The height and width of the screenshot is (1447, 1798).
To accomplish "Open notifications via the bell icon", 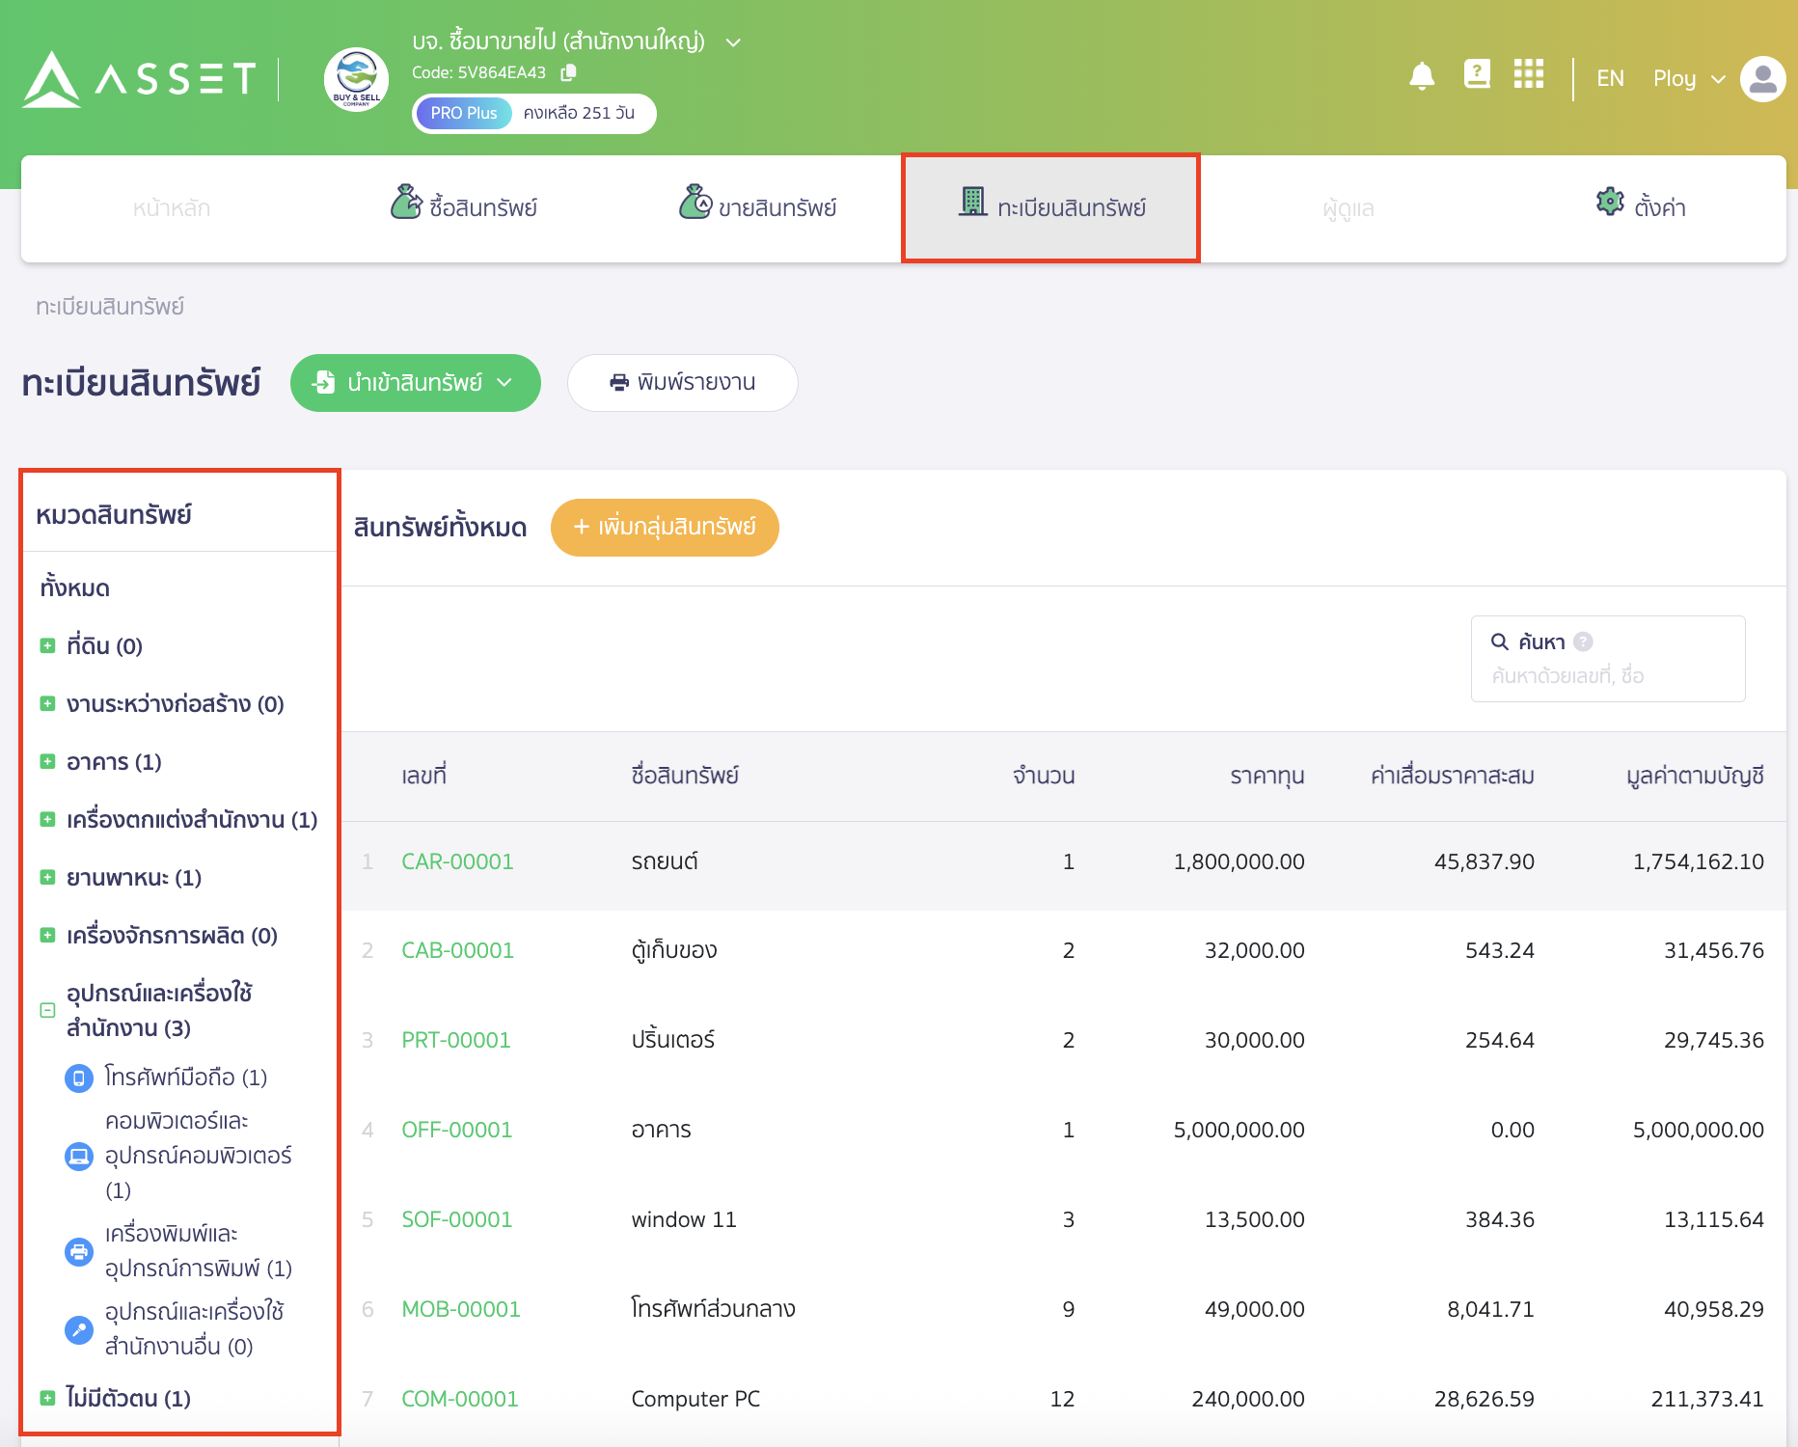I will click(x=1422, y=75).
